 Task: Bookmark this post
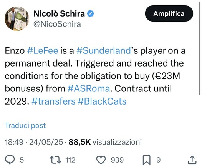(x=147, y=160)
